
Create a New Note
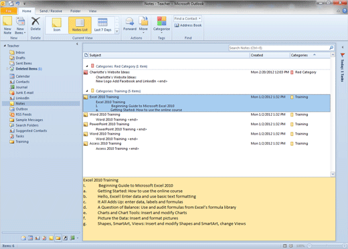pyautogui.click(x=7, y=25)
